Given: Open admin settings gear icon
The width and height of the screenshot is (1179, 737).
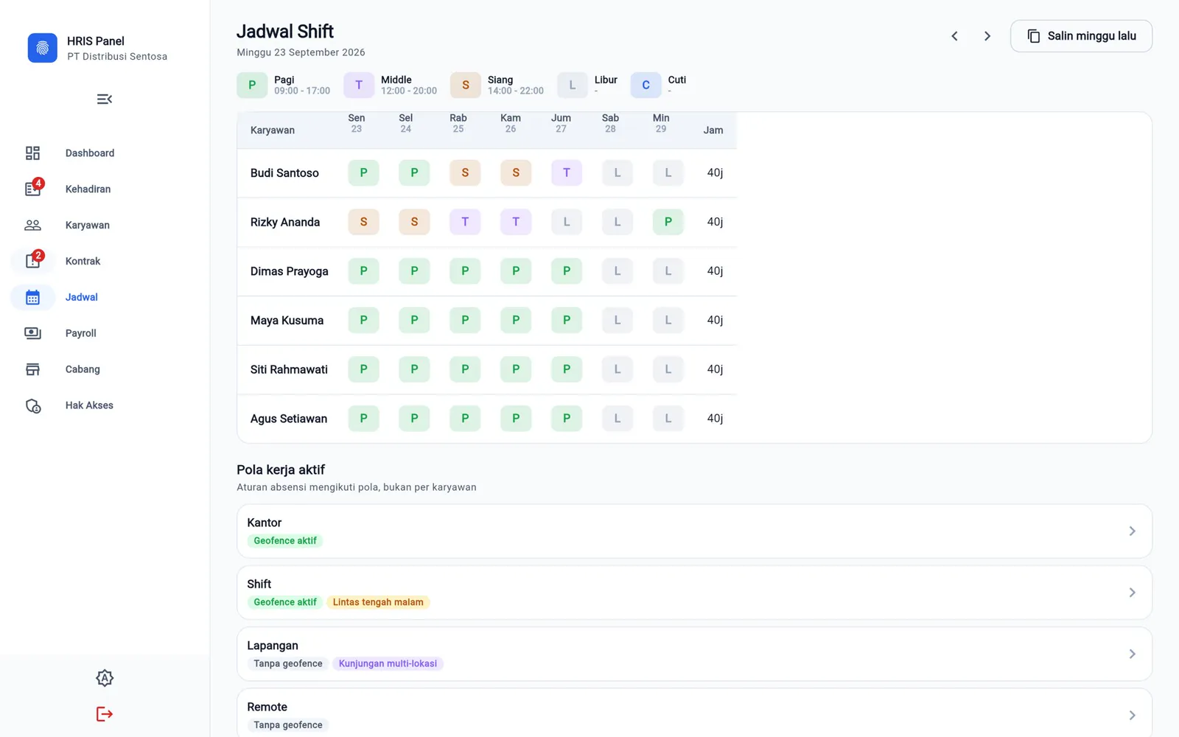Looking at the screenshot, I should coord(105,678).
